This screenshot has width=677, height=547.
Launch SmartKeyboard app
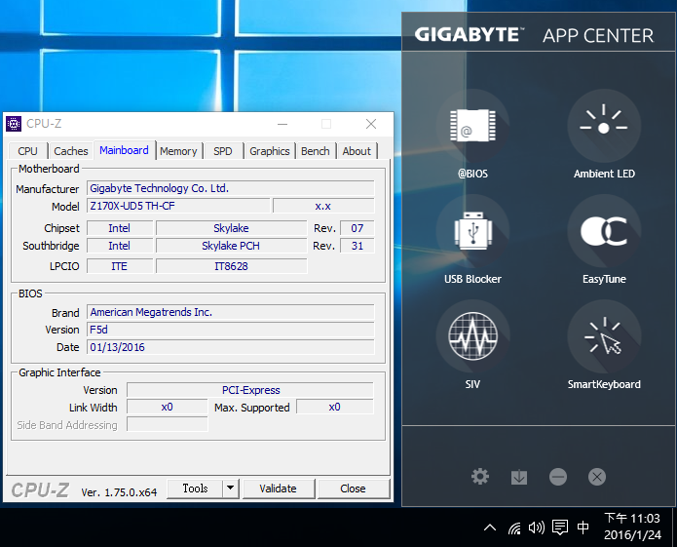tap(604, 336)
